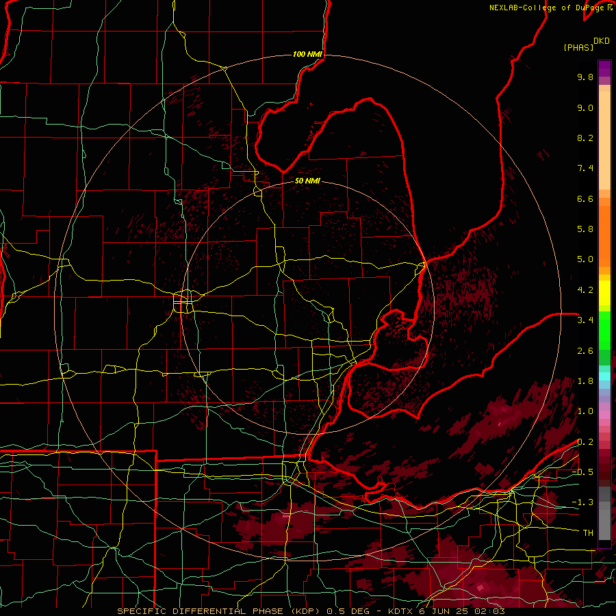Pick the cyan color bar segment
The width and height of the screenshot is (616, 616).
coord(604,376)
